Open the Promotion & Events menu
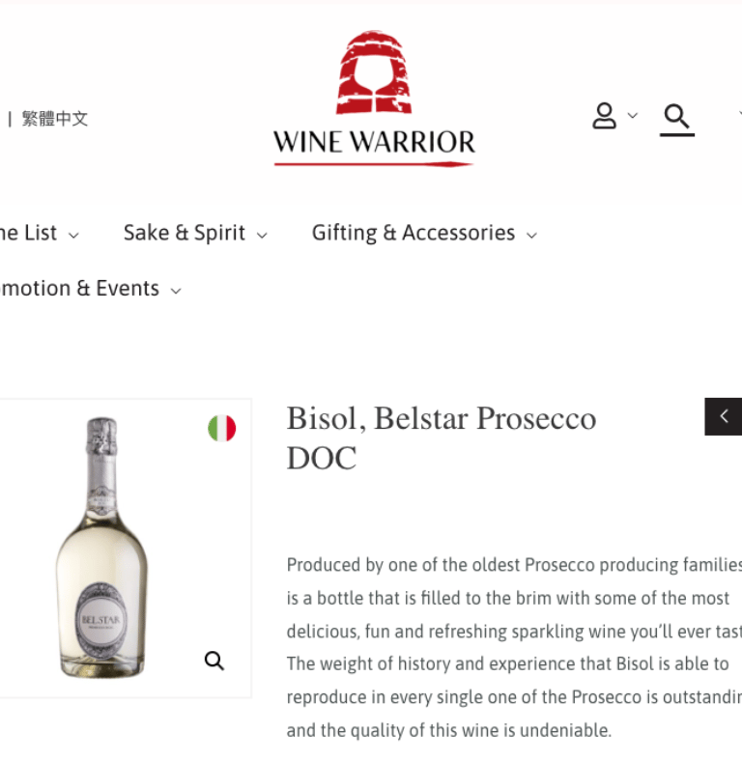Viewport: 742px width, 761px height. click(x=79, y=289)
